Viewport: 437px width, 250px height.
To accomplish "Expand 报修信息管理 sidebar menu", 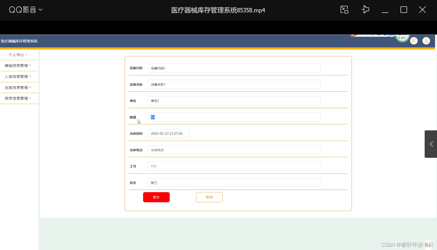I will tap(18, 98).
